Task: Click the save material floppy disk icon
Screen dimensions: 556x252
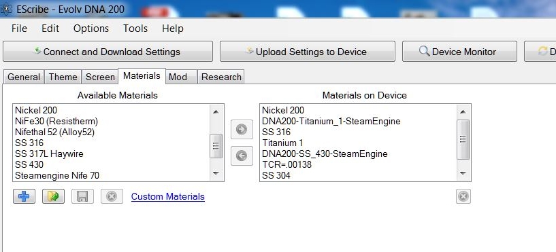Action: point(82,196)
